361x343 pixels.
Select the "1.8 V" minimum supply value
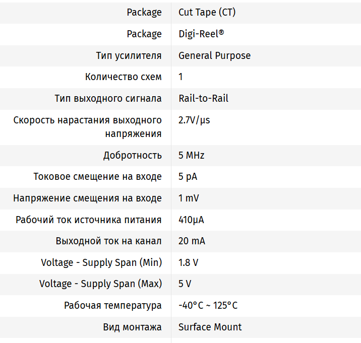188,262
